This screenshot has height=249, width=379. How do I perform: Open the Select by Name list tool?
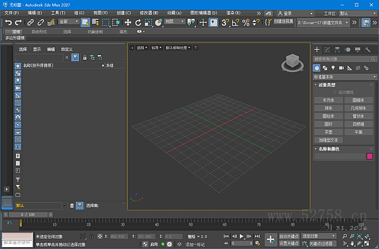(95, 23)
